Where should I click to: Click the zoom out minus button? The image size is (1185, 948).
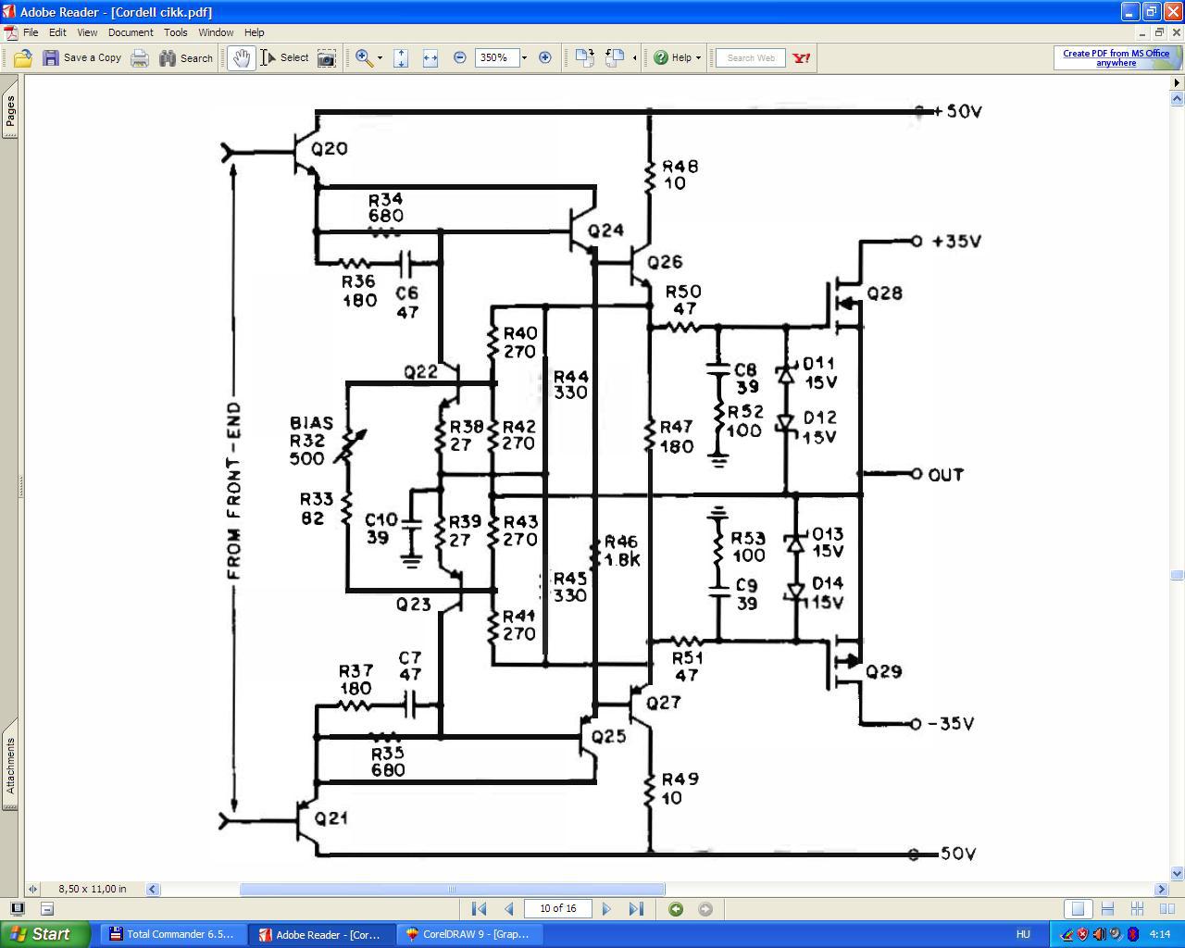(460, 57)
